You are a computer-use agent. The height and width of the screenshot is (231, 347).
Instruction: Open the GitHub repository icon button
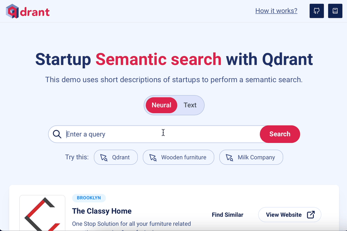pos(316,11)
